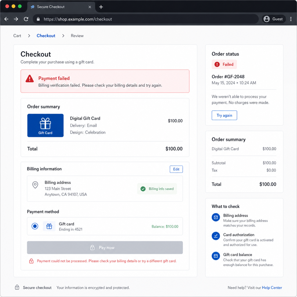Click the 'What to check' heading
The width and height of the screenshot is (297, 297).
pyautogui.click(x=226, y=207)
